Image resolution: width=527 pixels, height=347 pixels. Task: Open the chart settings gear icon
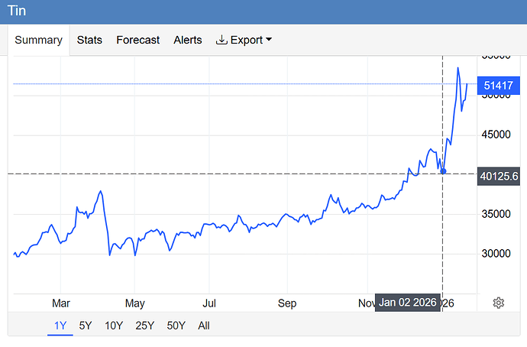(x=499, y=303)
